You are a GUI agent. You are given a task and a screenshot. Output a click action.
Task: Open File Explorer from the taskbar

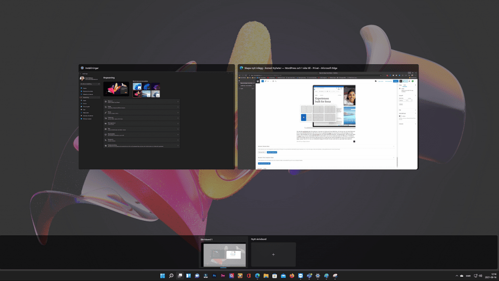point(266,276)
